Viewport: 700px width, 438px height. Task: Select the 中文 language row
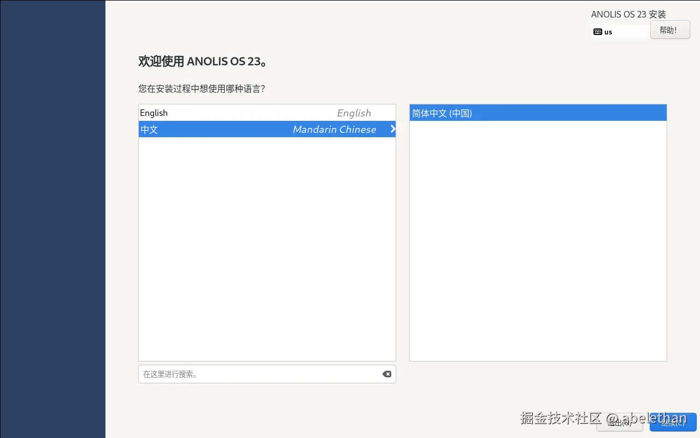pyautogui.click(x=267, y=129)
